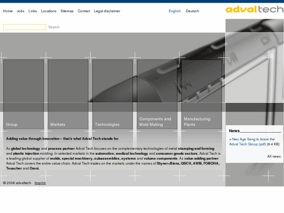
Task: Click the '© 2008 advaltech' footer text
Action: [x=17, y=183]
